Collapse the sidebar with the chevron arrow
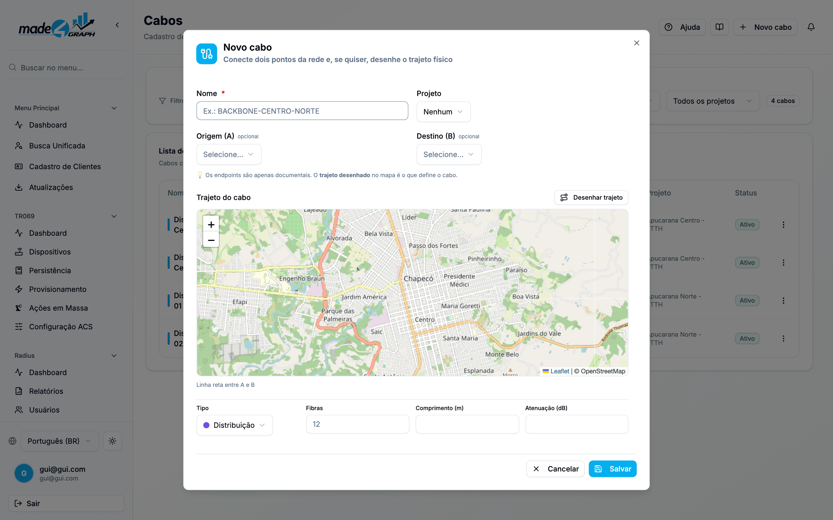Viewport: 833px width, 520px height. click(117, 25)
